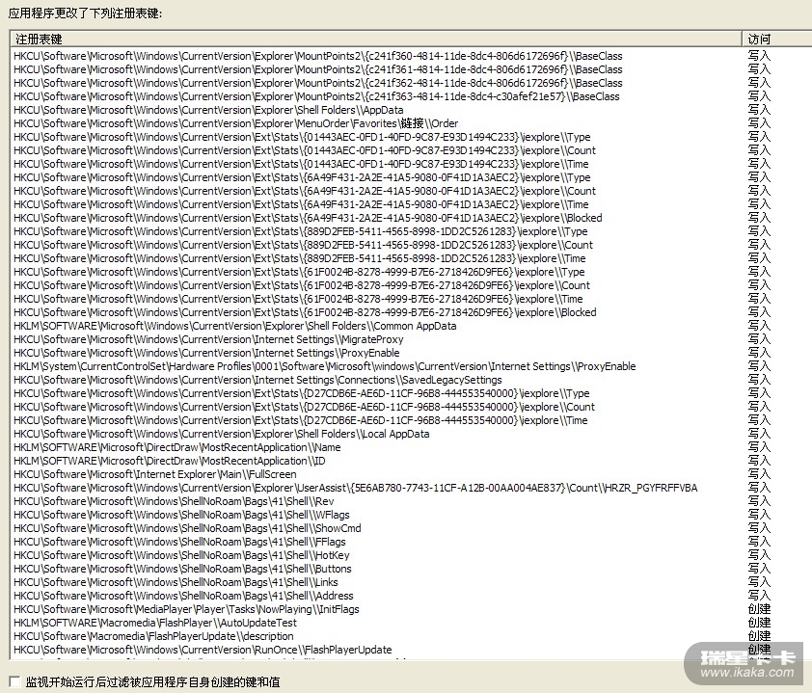Sort by the 访问 column header
Screen dimensions: 812x693
coord(776,40)
